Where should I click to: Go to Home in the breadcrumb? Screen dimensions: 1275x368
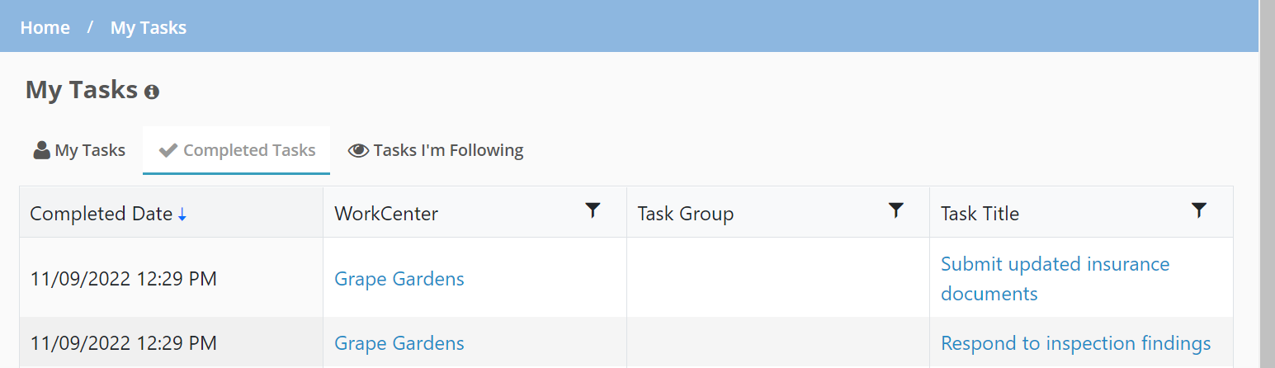45,27
